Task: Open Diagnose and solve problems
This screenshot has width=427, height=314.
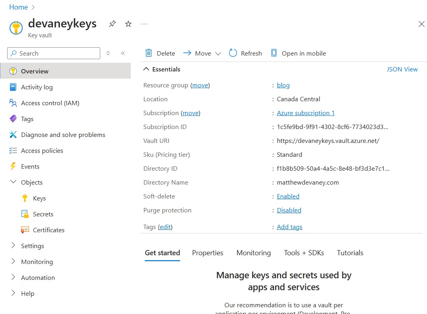Action: click(63, 135)
